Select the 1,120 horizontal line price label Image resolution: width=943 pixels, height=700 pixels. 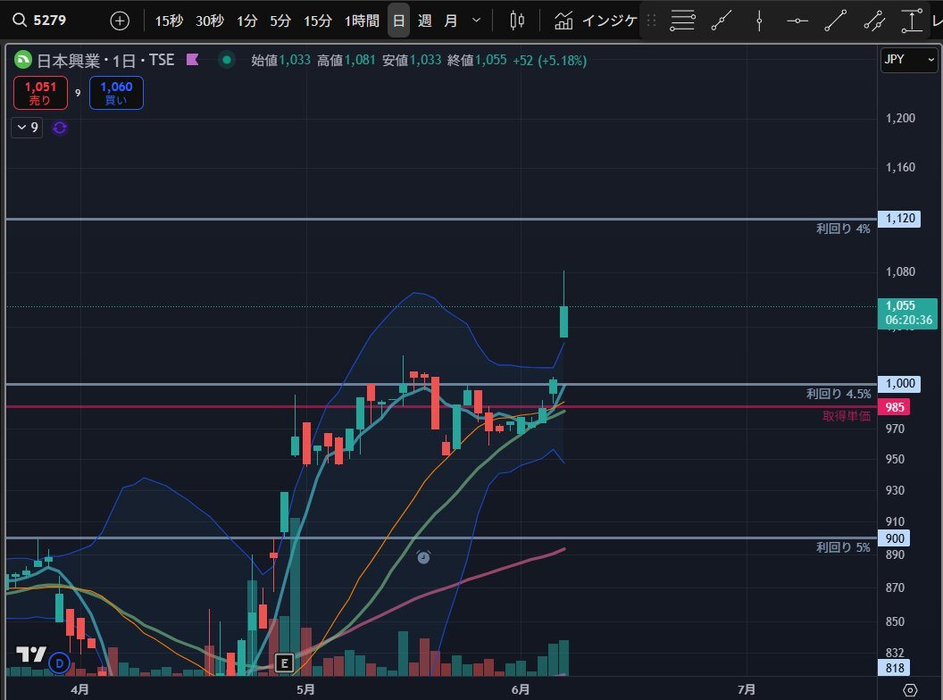pyautogui.click(x=899, y=218)
